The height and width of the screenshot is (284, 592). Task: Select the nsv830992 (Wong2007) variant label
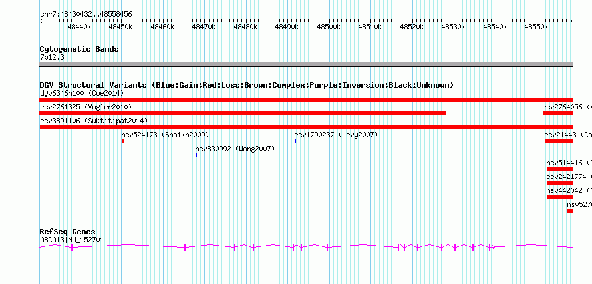point(235,149)
